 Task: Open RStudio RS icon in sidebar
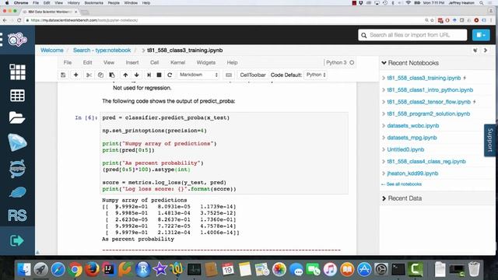(17, 215)
